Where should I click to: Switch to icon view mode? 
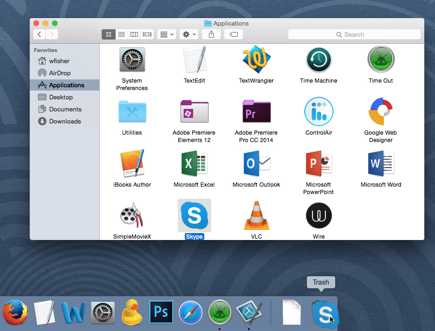click(108, 34)
